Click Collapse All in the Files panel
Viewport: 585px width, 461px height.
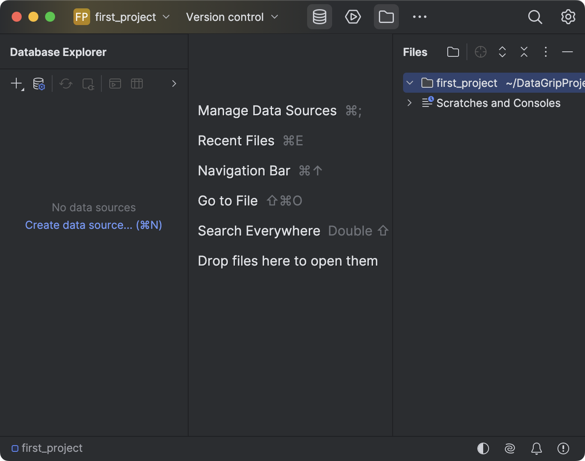[524, 52]
